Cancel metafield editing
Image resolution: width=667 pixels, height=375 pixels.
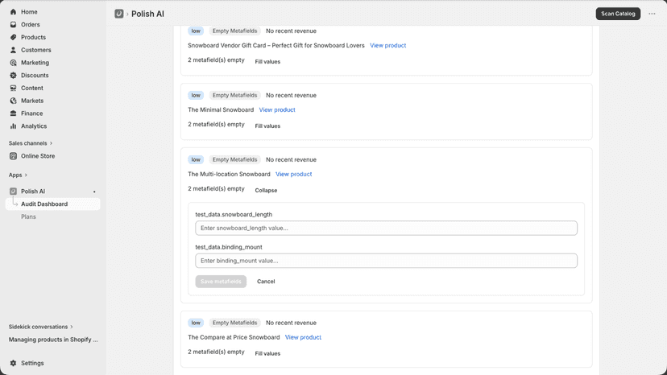point(266,282)
